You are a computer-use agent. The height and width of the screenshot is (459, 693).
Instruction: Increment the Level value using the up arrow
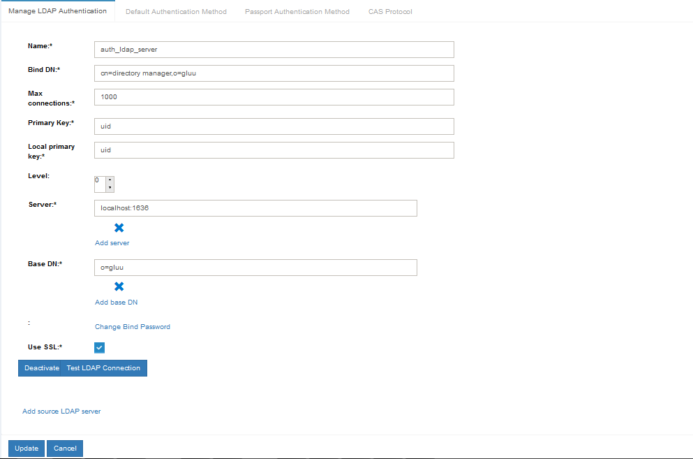110,180
